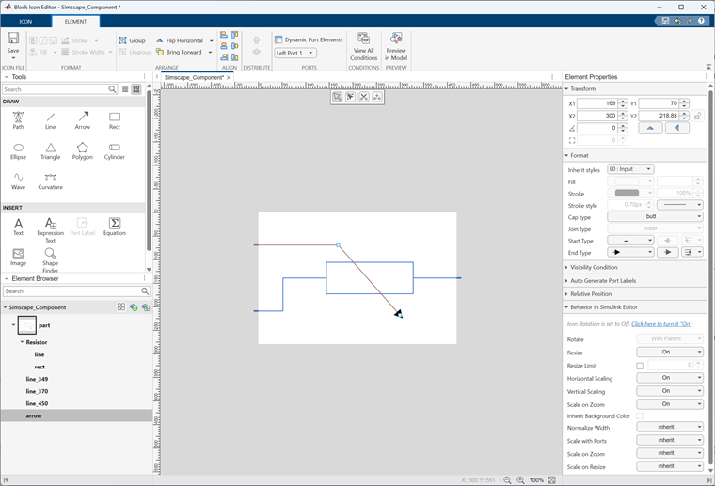Switch to the ICON ribbon tab
This screenshot has height=486, width=715.
pyautogui.click(x=25, y=22)
